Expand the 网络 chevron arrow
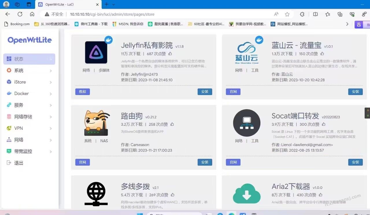 [51, 140]
